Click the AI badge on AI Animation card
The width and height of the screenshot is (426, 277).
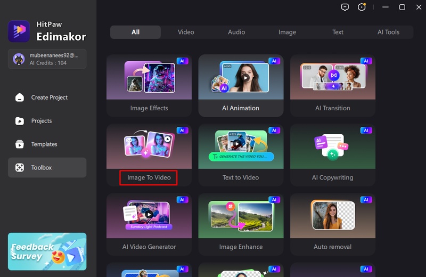pyautogui.click(x=274, y=61)
